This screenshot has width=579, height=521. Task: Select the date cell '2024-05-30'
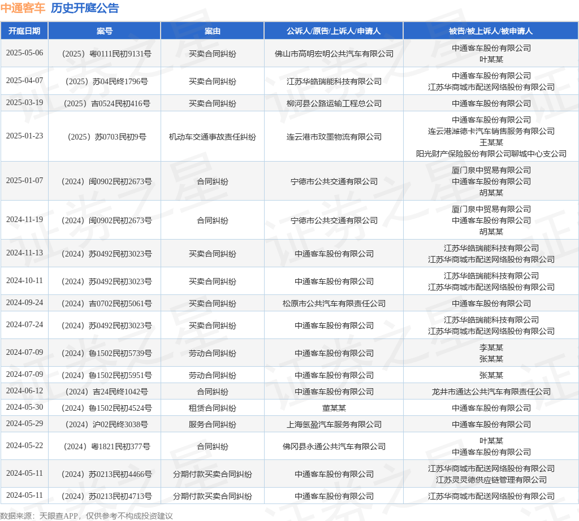coord(24,407)
